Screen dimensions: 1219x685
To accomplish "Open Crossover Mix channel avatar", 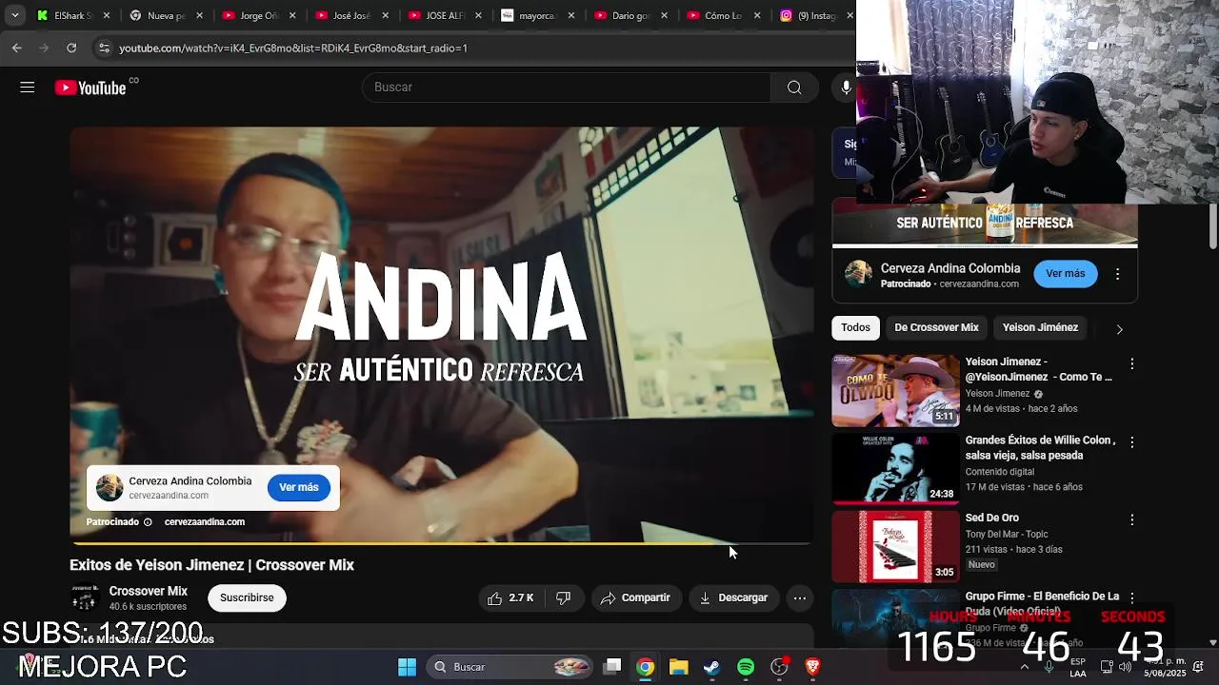I will 85,597.
